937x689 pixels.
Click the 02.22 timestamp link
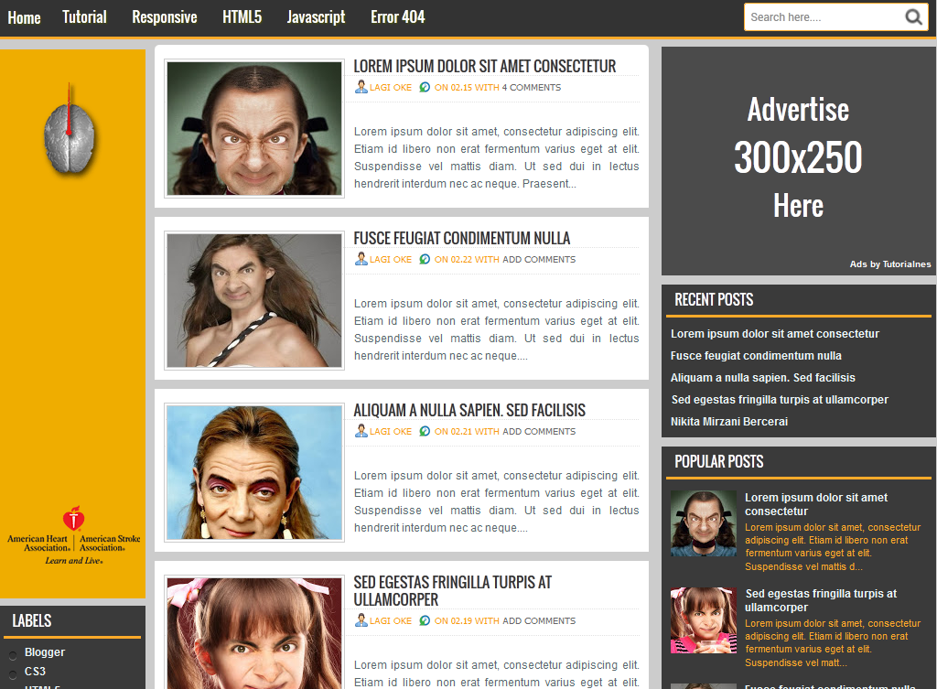point(461,259)
